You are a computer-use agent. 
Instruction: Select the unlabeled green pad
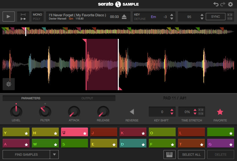pos(221,132)
